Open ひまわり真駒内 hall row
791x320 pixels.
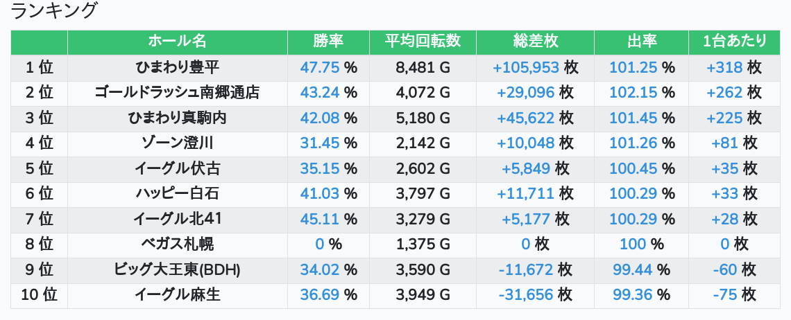click(x=177, y=118)
